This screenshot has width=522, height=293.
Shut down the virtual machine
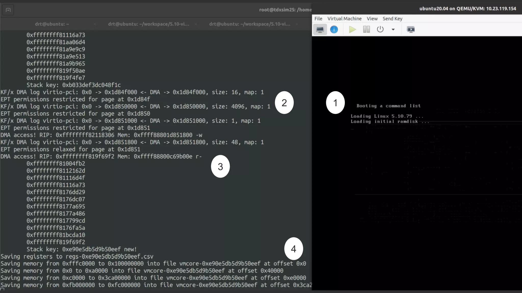click(380, 30)
